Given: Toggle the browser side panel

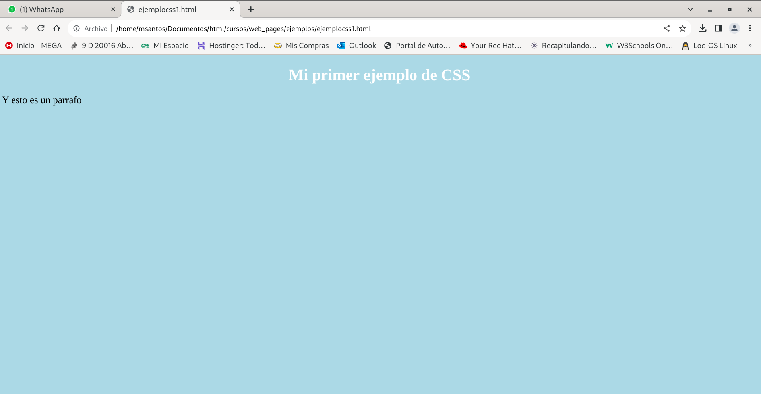Looking at the screenshot, I should point(718,28).
